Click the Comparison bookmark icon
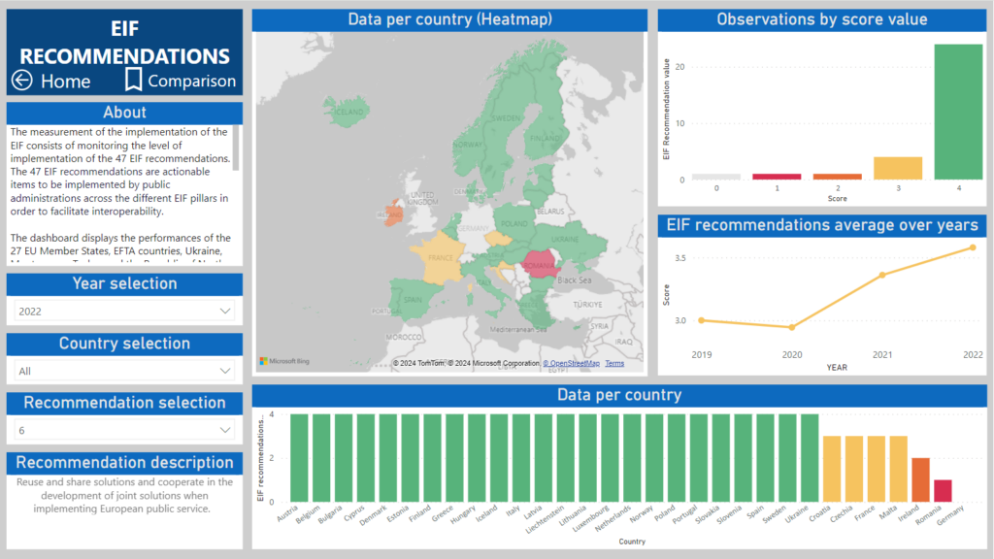This screenshot has height=559, width=994. [133, 80]
